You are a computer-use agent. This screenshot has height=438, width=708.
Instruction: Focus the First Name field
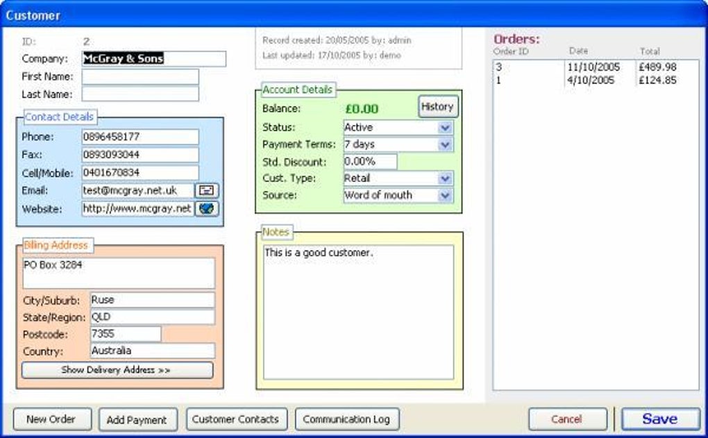[140, 77]
